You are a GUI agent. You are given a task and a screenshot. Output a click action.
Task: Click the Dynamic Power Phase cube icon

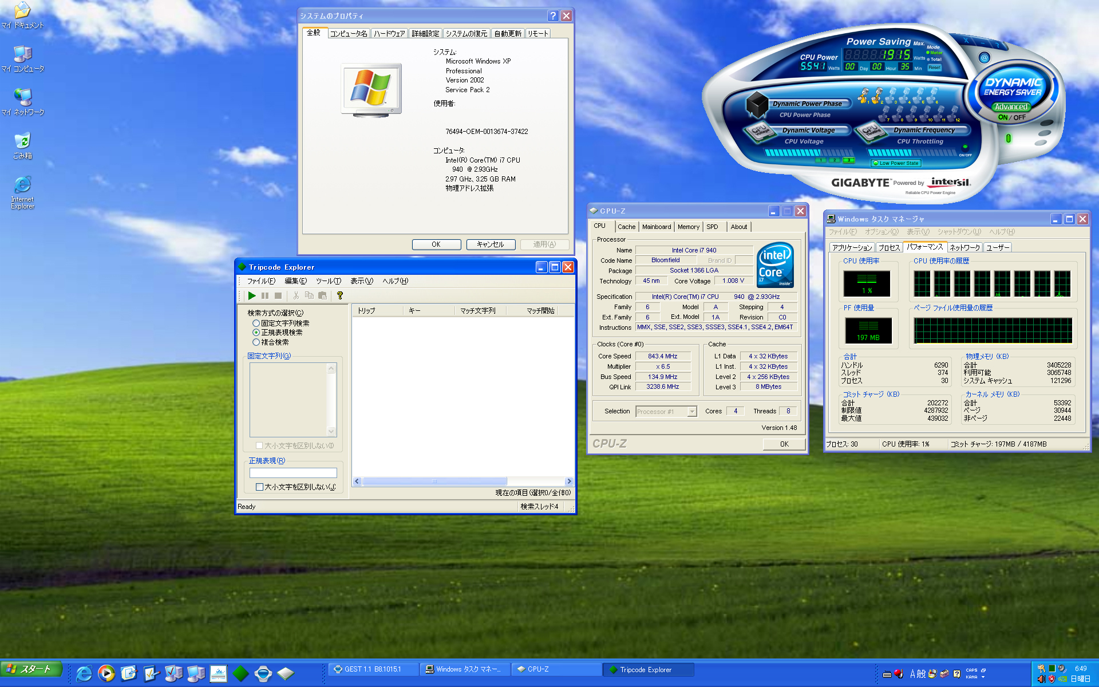[757, 104]
